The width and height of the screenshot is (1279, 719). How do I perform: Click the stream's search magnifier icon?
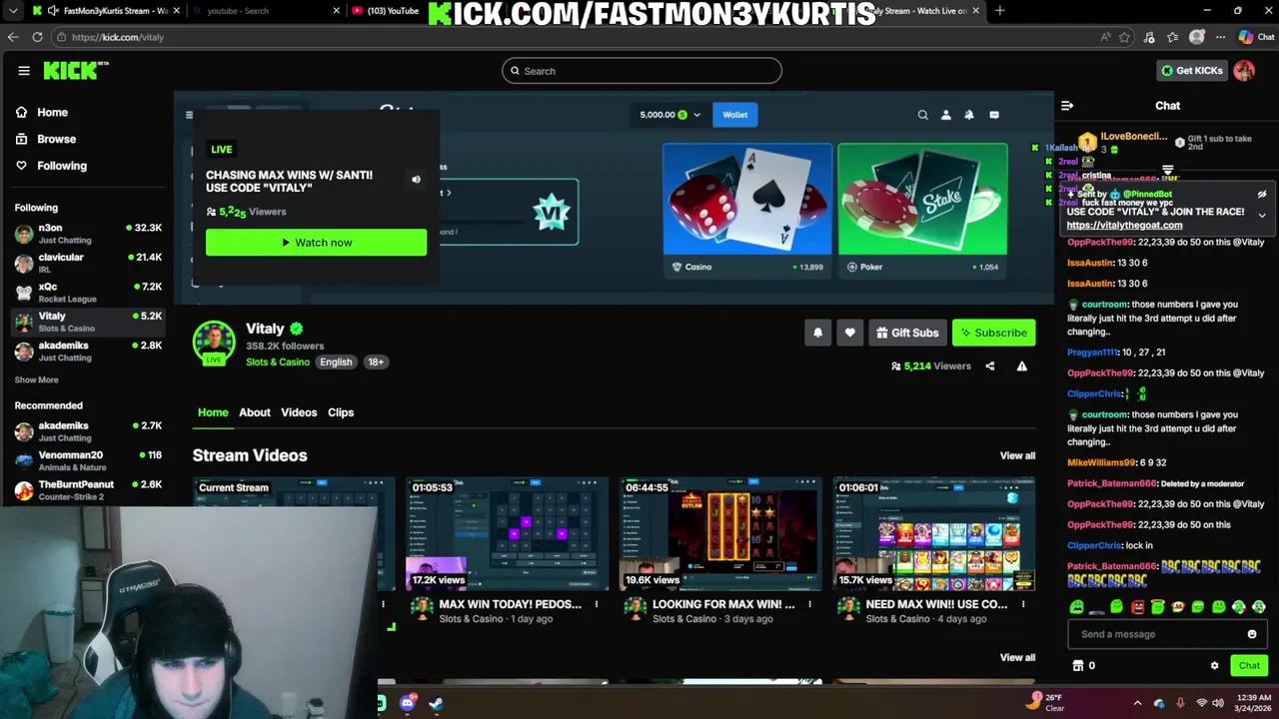[x=923, y=115]
